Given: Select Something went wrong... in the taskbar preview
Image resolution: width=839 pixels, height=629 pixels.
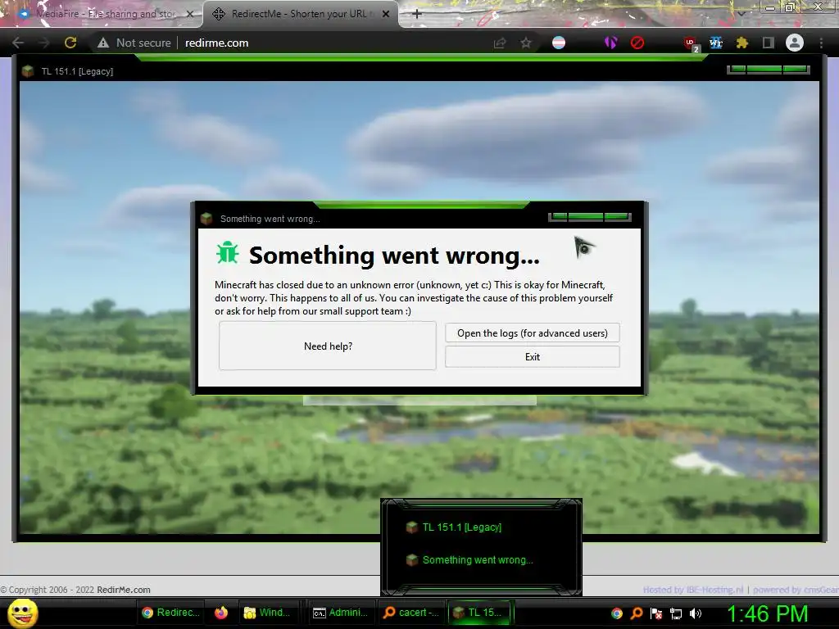Looking at the screenshot, I should 478,560.
